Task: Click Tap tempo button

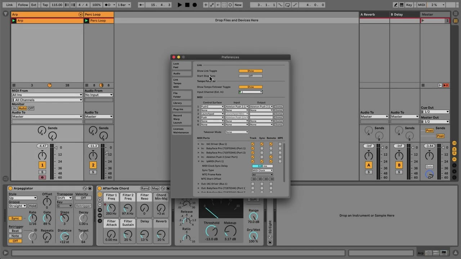Action: pos(45,5)
